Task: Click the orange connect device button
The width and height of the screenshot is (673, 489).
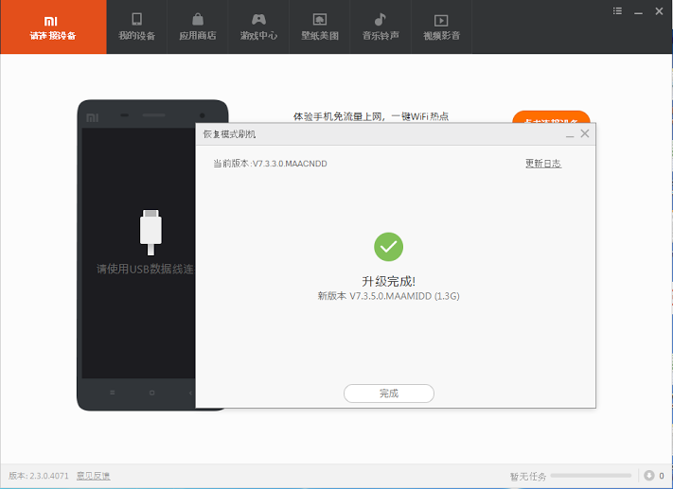Action: 551,117
